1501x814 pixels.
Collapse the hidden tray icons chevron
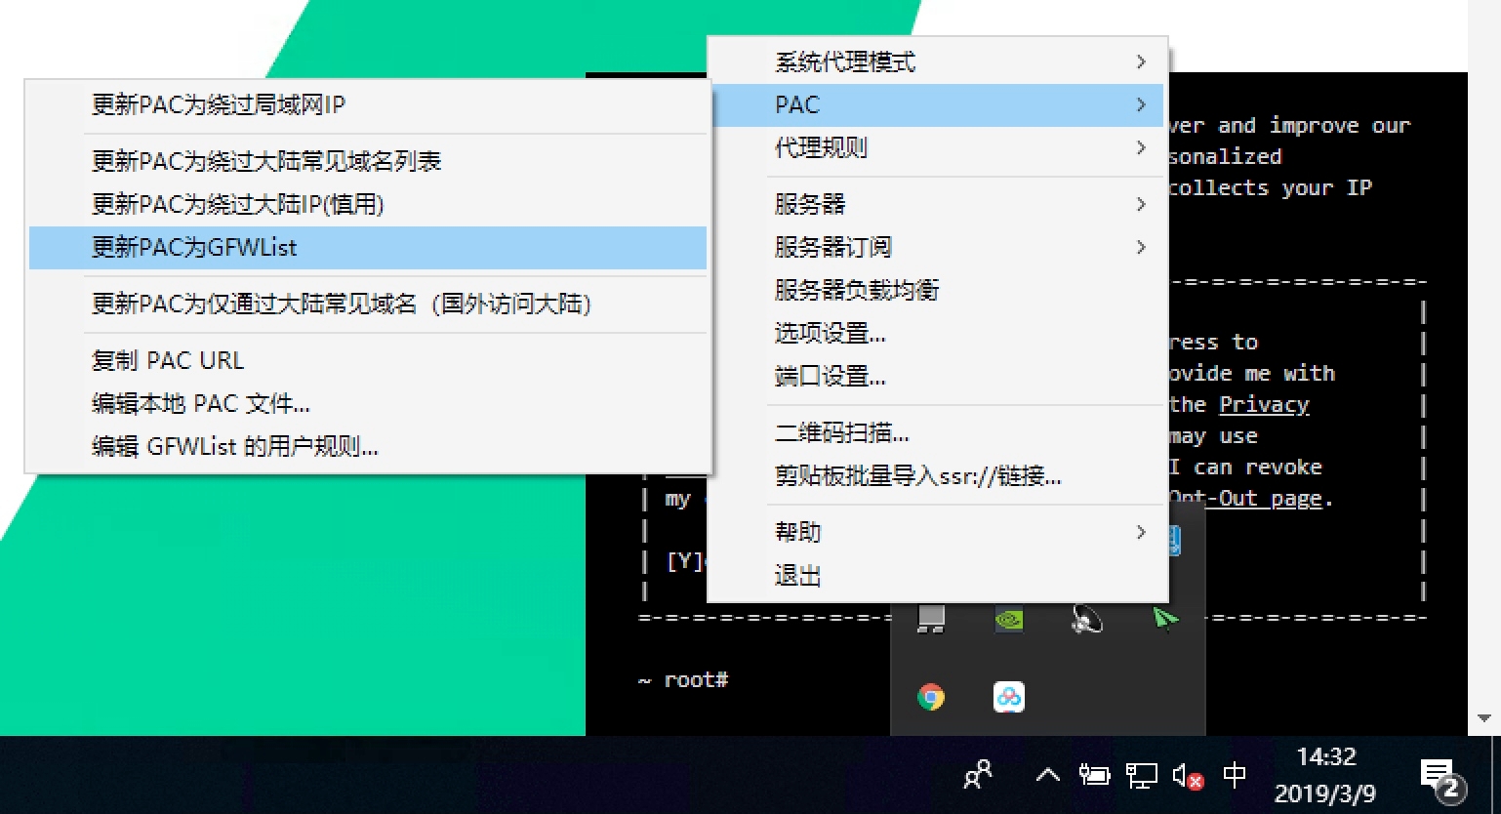(1047, 776)
